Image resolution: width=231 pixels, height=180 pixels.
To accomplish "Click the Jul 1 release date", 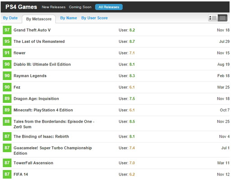I will [225, 148].
